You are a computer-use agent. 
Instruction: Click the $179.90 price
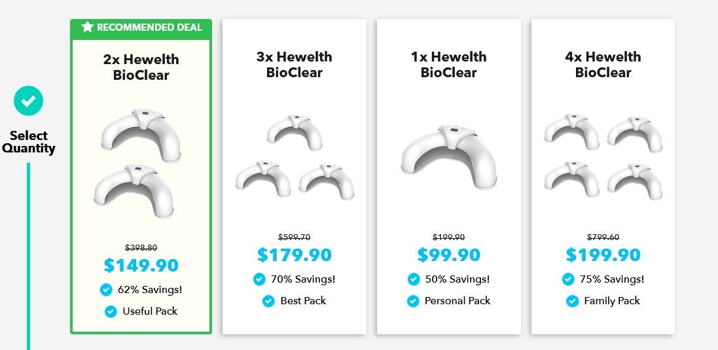295,255
